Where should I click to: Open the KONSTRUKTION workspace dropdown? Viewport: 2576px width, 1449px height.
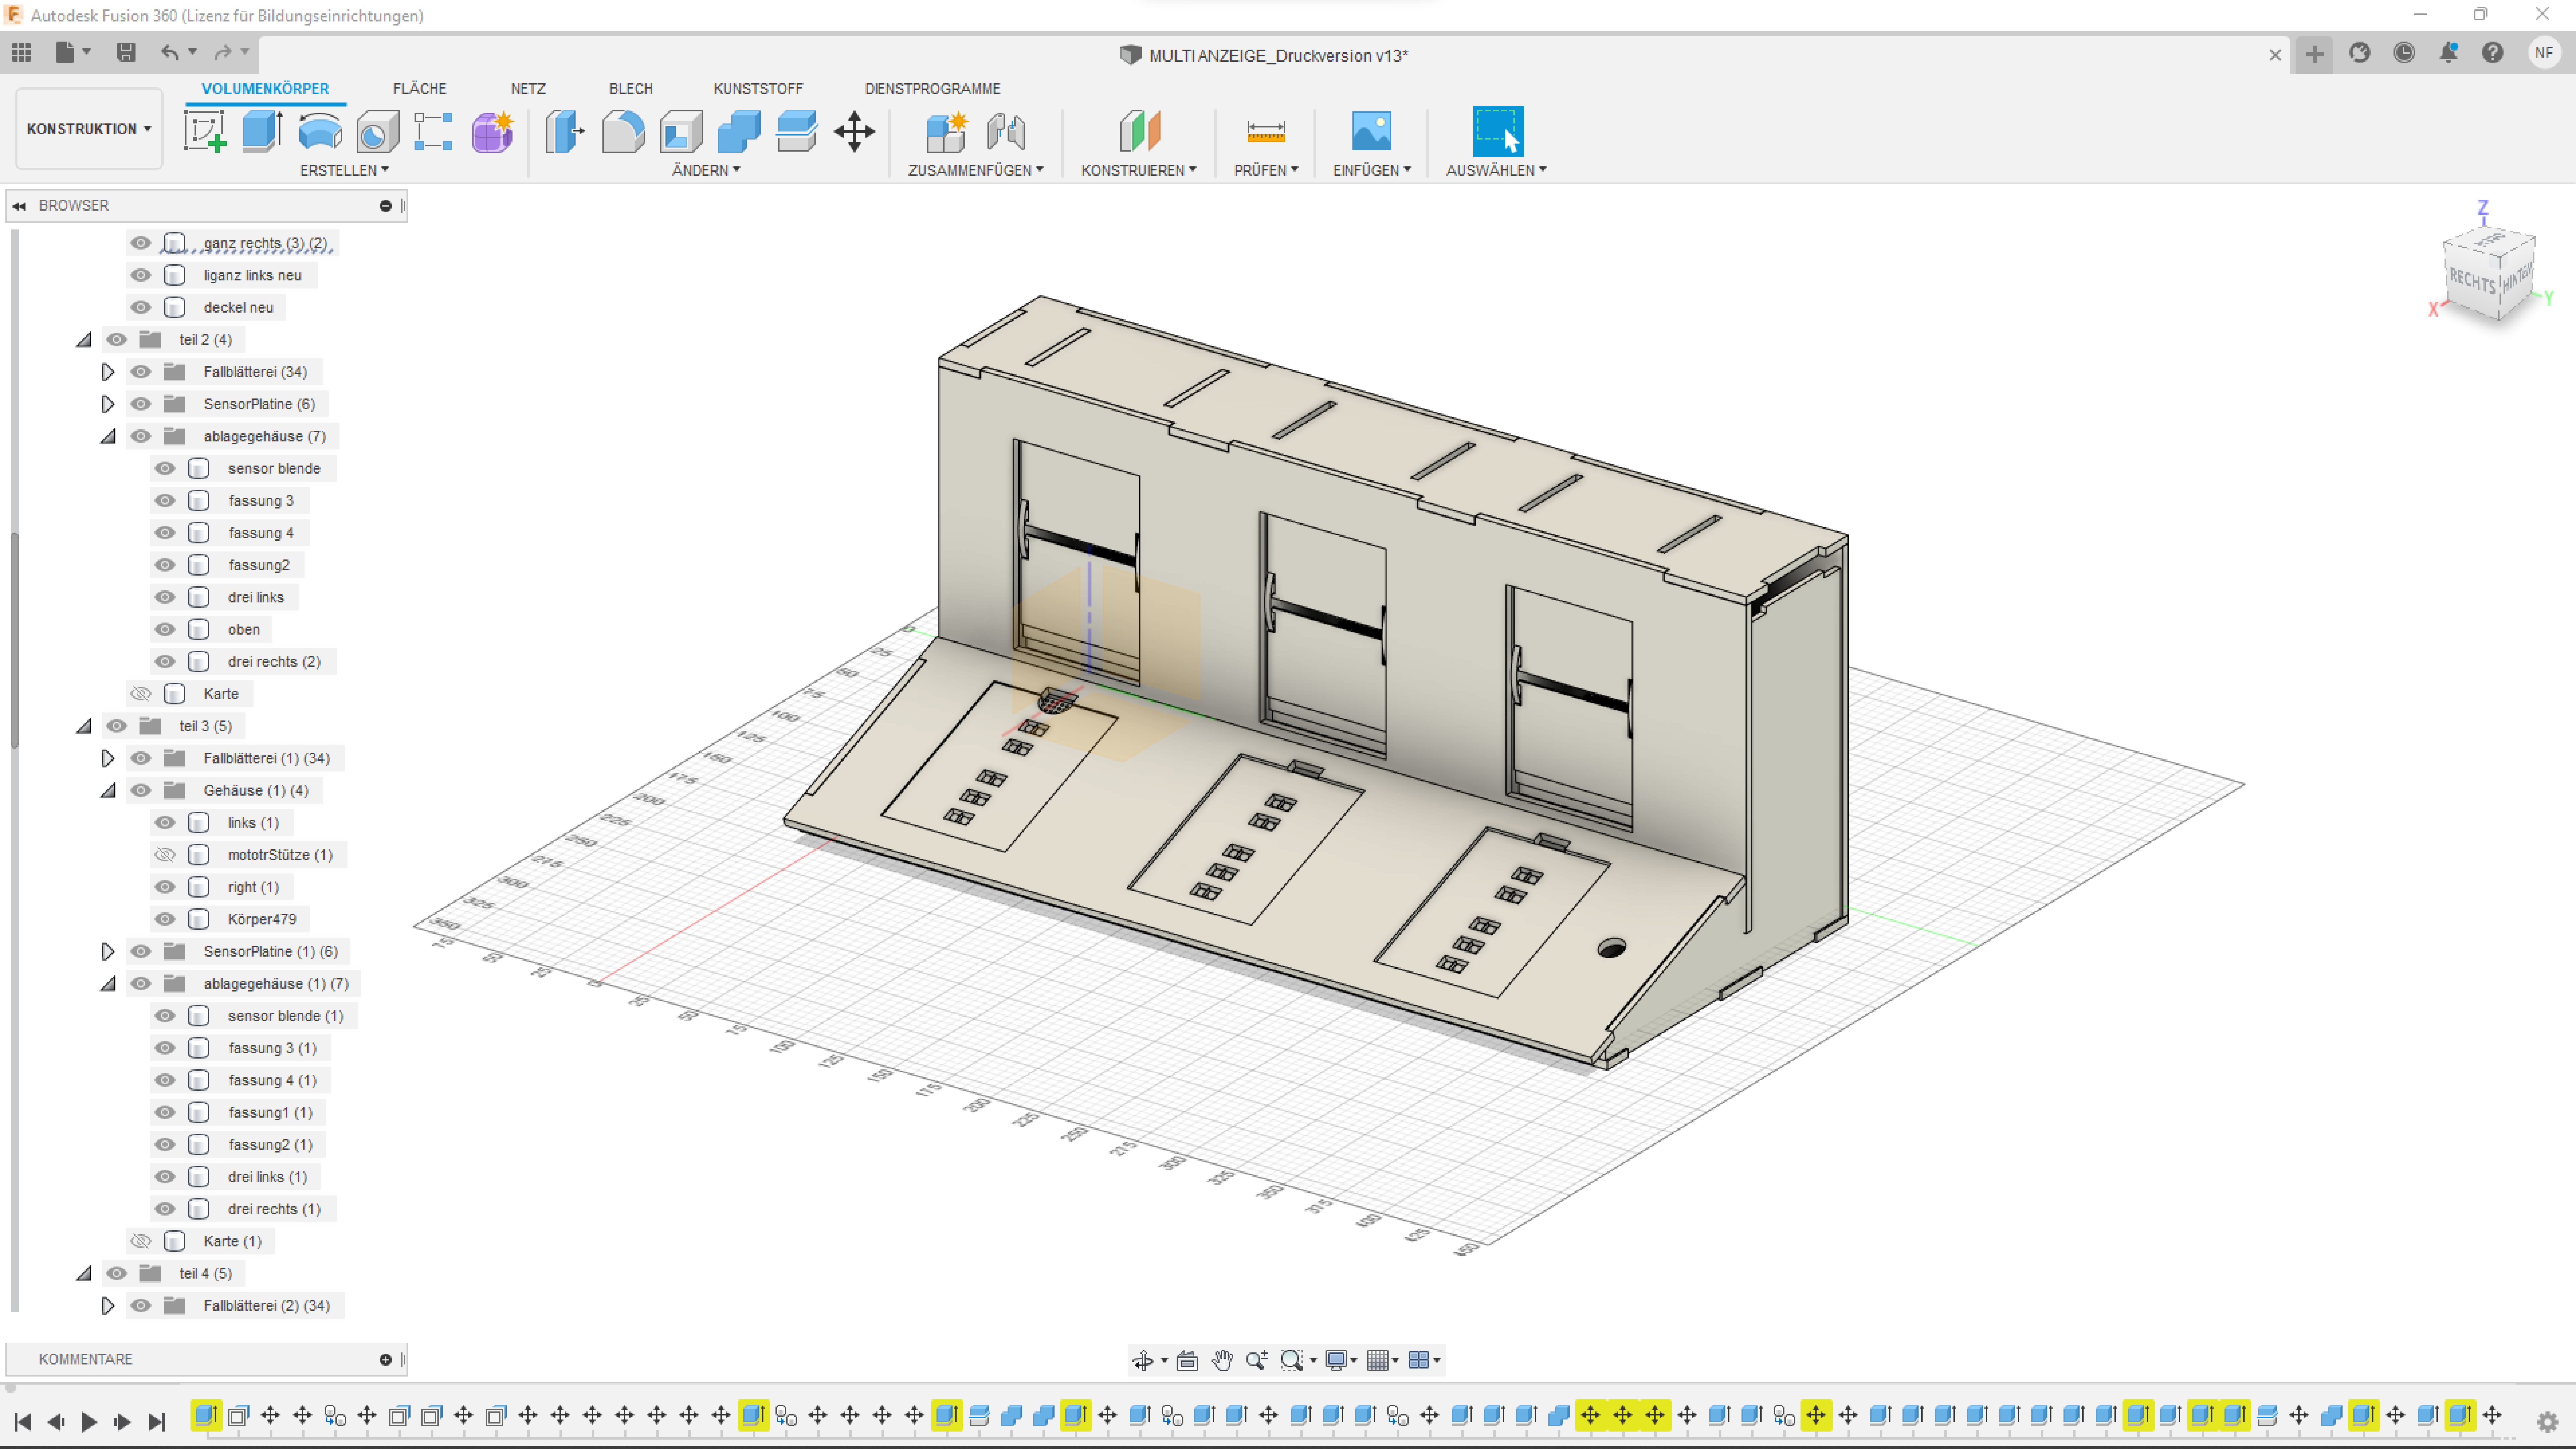click(89, 129)
